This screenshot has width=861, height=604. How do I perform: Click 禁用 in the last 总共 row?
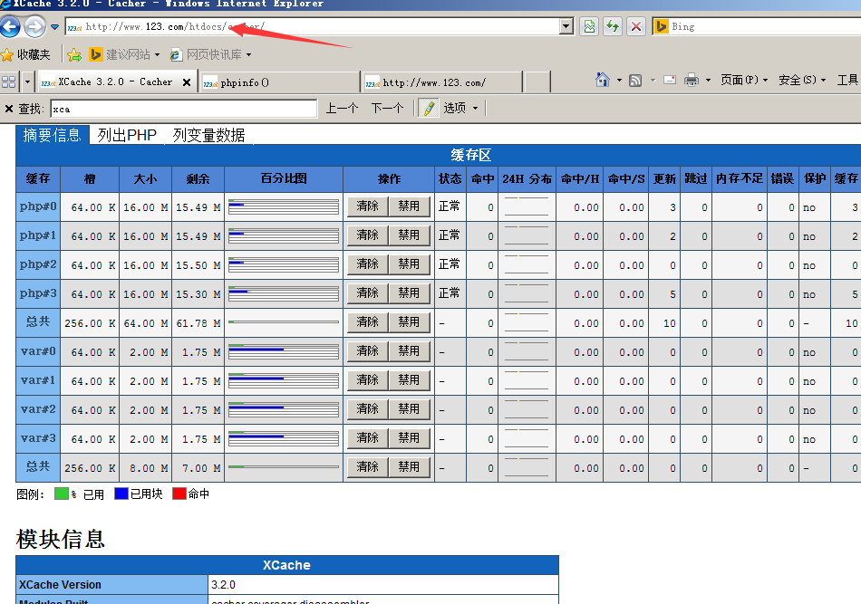pos(409,467)
